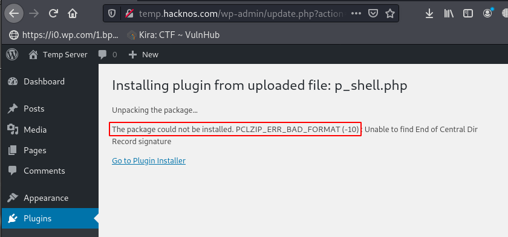Toggle the sidebar view icon
This screenshot has width=508, height=237.
(x=468, y=13)
